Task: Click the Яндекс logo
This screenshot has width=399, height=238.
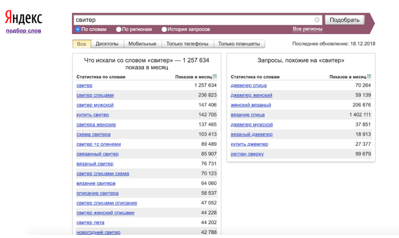Action: [23, 18]
